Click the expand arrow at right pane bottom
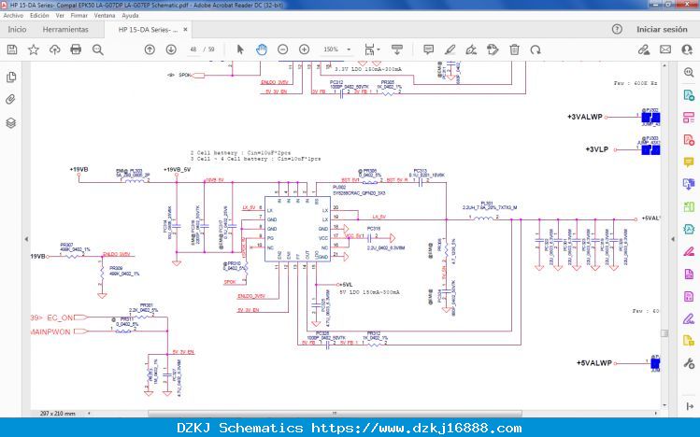700x437 pixels. (690, 406)
